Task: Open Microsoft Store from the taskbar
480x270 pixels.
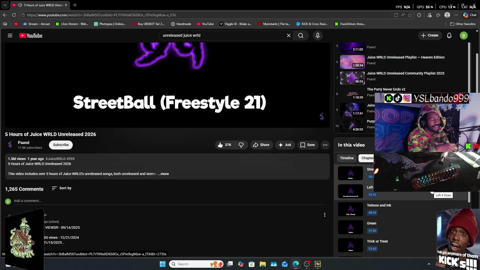Action: click(252, 264)
